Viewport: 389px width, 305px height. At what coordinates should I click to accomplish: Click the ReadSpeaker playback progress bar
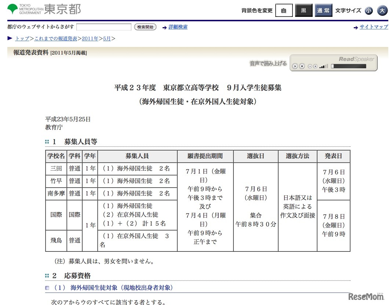[348, 66]
